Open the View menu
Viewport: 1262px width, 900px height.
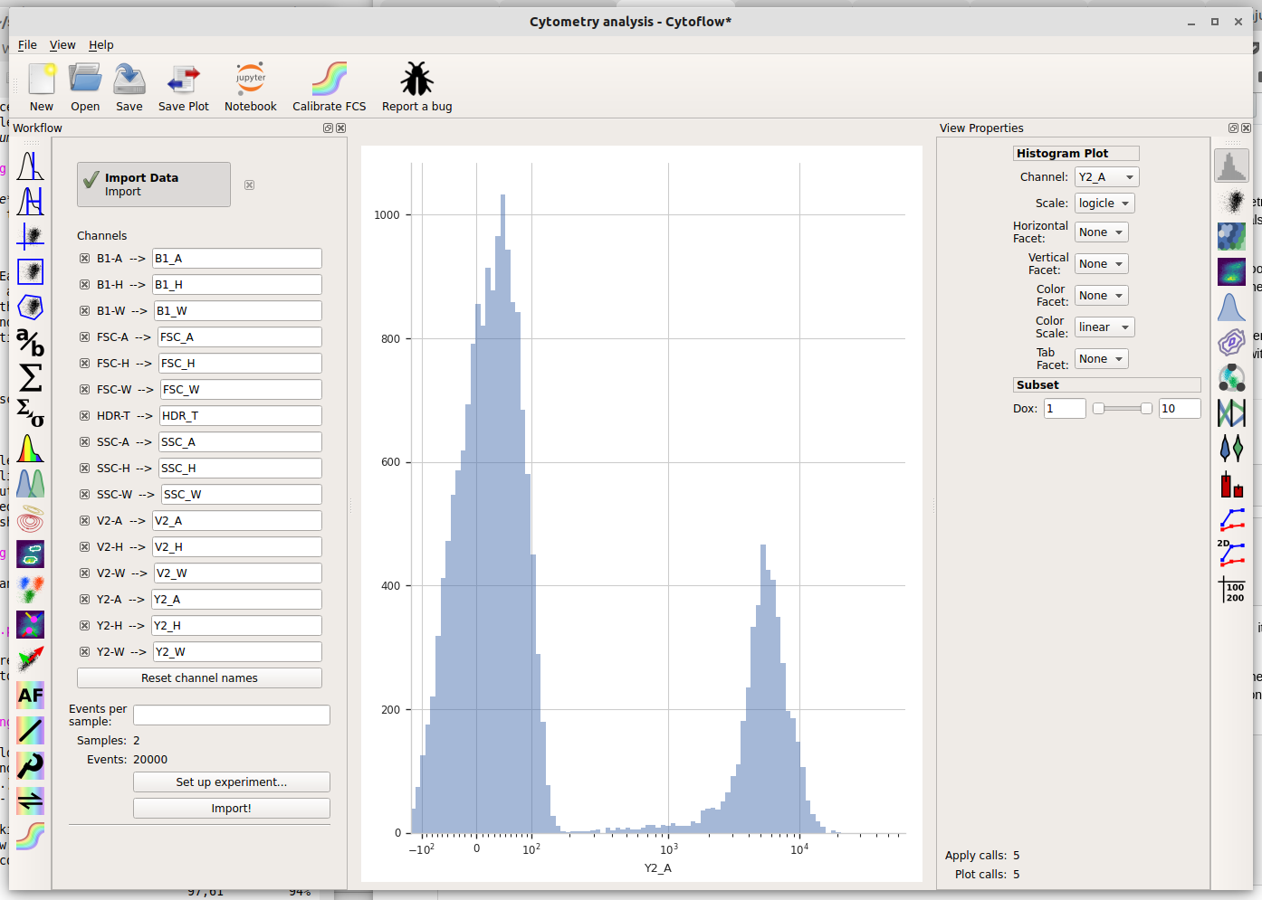click(62, 45)
